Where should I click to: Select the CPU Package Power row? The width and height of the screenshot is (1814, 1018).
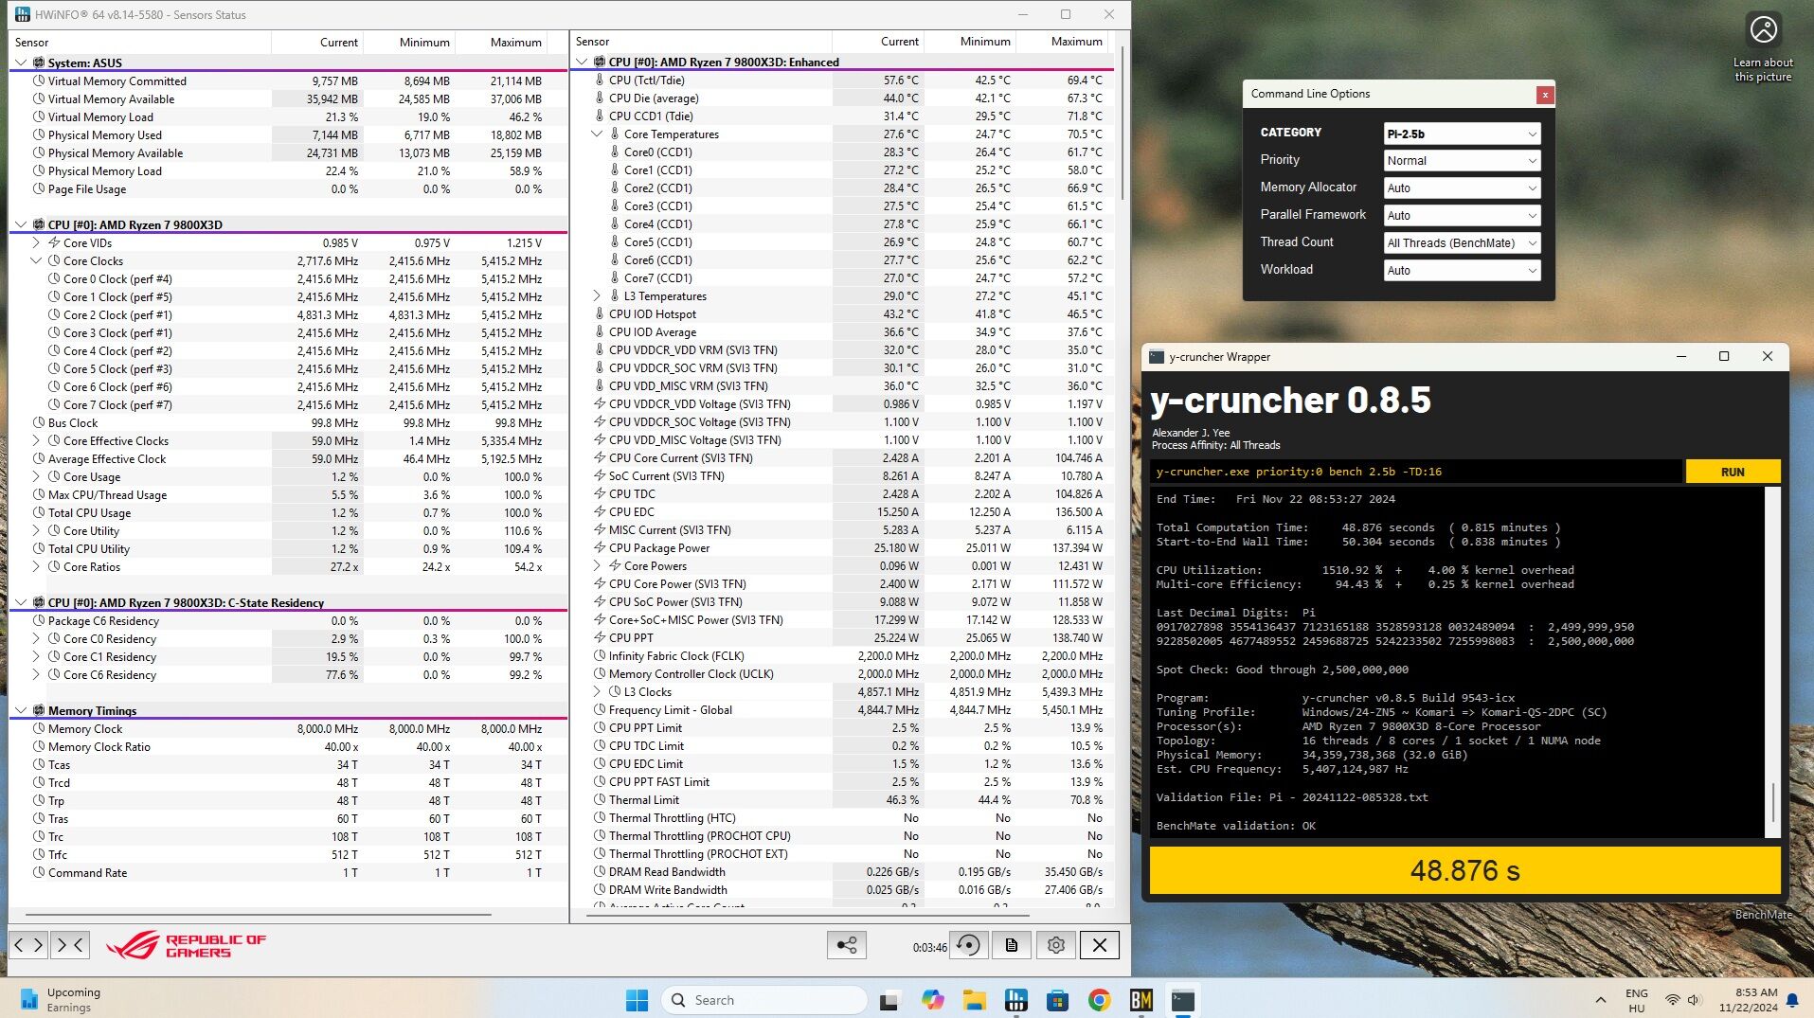click(843, 548)
